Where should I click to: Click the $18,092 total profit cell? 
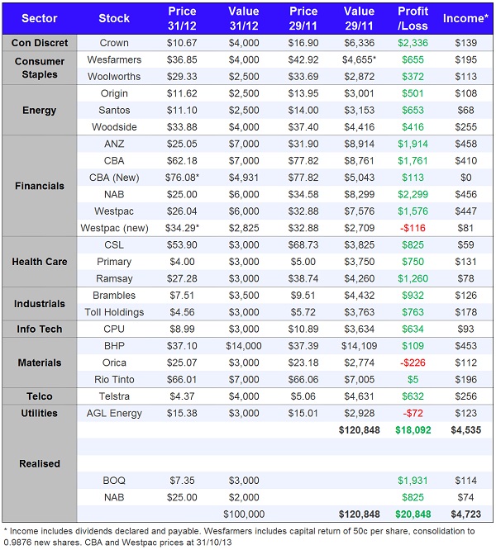(413, 430)
